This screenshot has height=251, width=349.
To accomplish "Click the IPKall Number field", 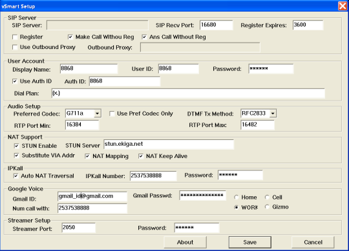I will click(x=153, y=176).
